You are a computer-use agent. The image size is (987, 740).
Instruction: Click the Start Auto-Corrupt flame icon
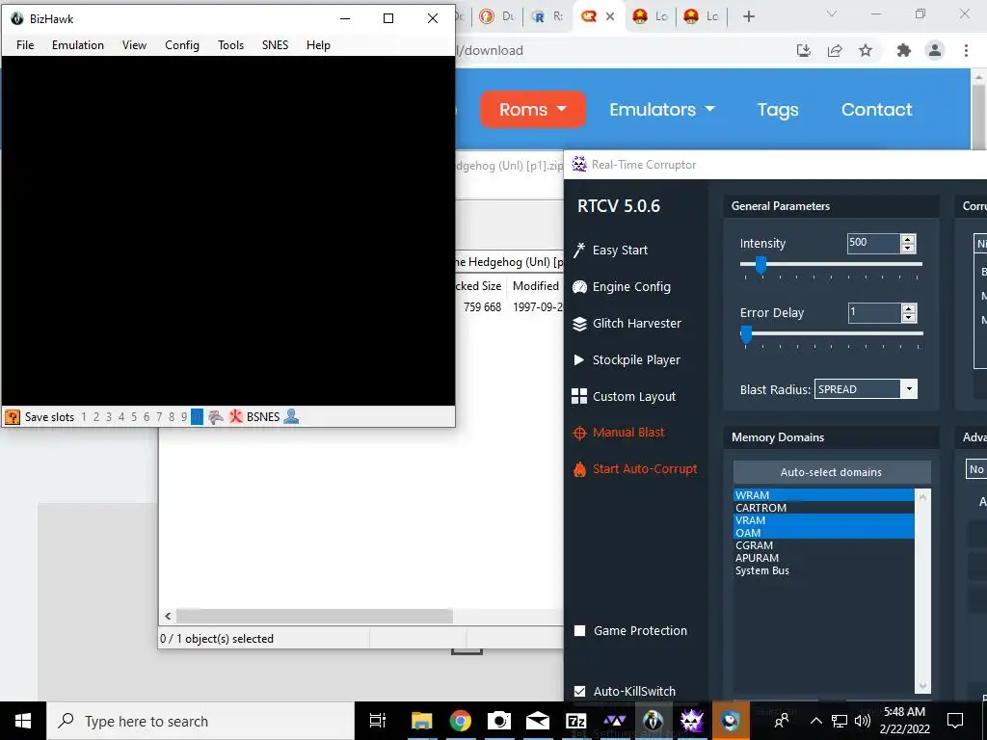click(579, 469)
